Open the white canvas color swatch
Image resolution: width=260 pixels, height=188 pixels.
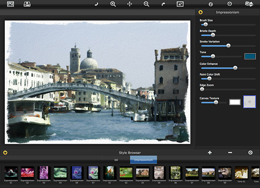pyautogui.click(x=235, y=102)
